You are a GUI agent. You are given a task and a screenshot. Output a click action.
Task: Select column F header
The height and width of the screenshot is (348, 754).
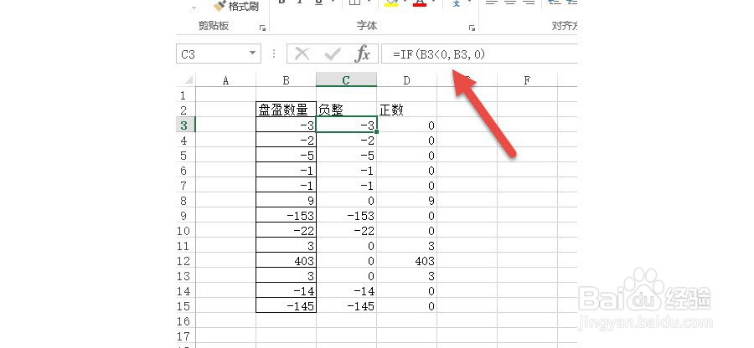pos(527,80)
